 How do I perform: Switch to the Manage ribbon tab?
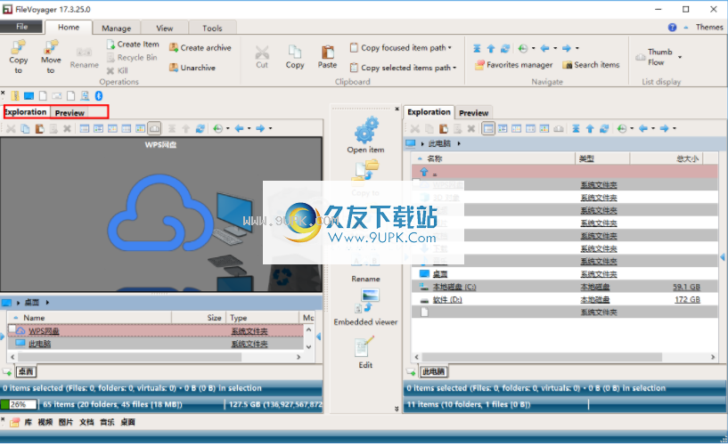point(116,28)
